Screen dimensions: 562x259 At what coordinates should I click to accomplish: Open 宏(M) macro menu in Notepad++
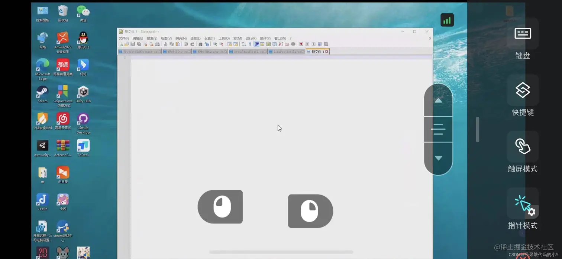coord(238,39)
